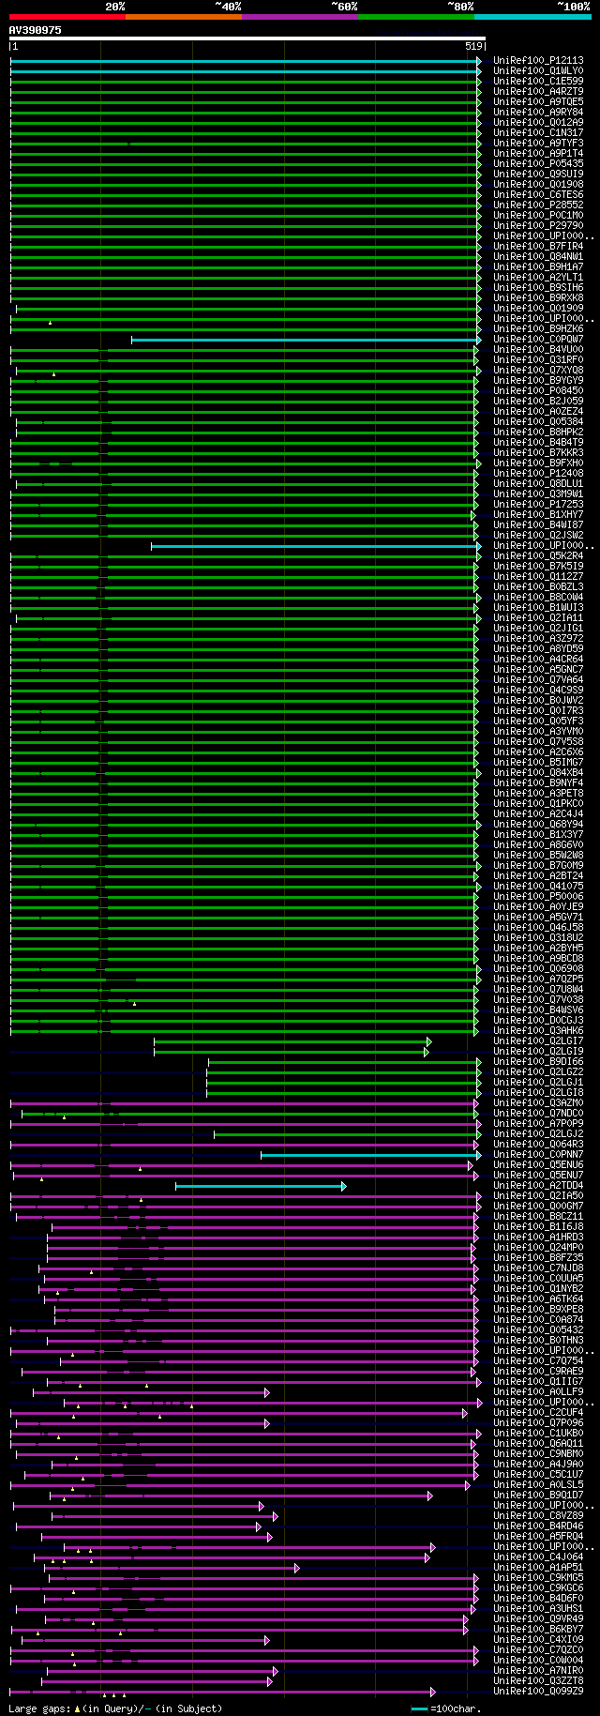
Task: Select hit label UniRef100_Q01908
Action: [x=538, y=185]
